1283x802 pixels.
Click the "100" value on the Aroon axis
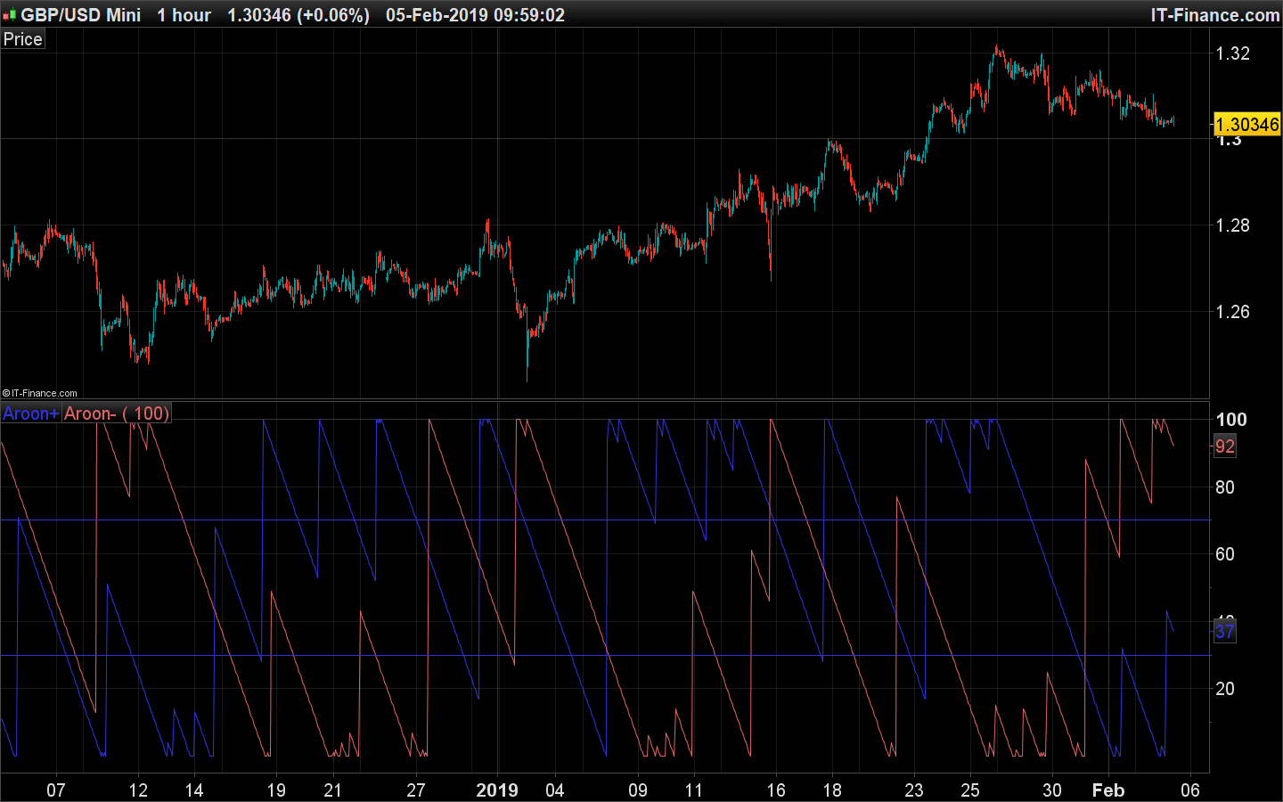click(x=1231, y=420)
